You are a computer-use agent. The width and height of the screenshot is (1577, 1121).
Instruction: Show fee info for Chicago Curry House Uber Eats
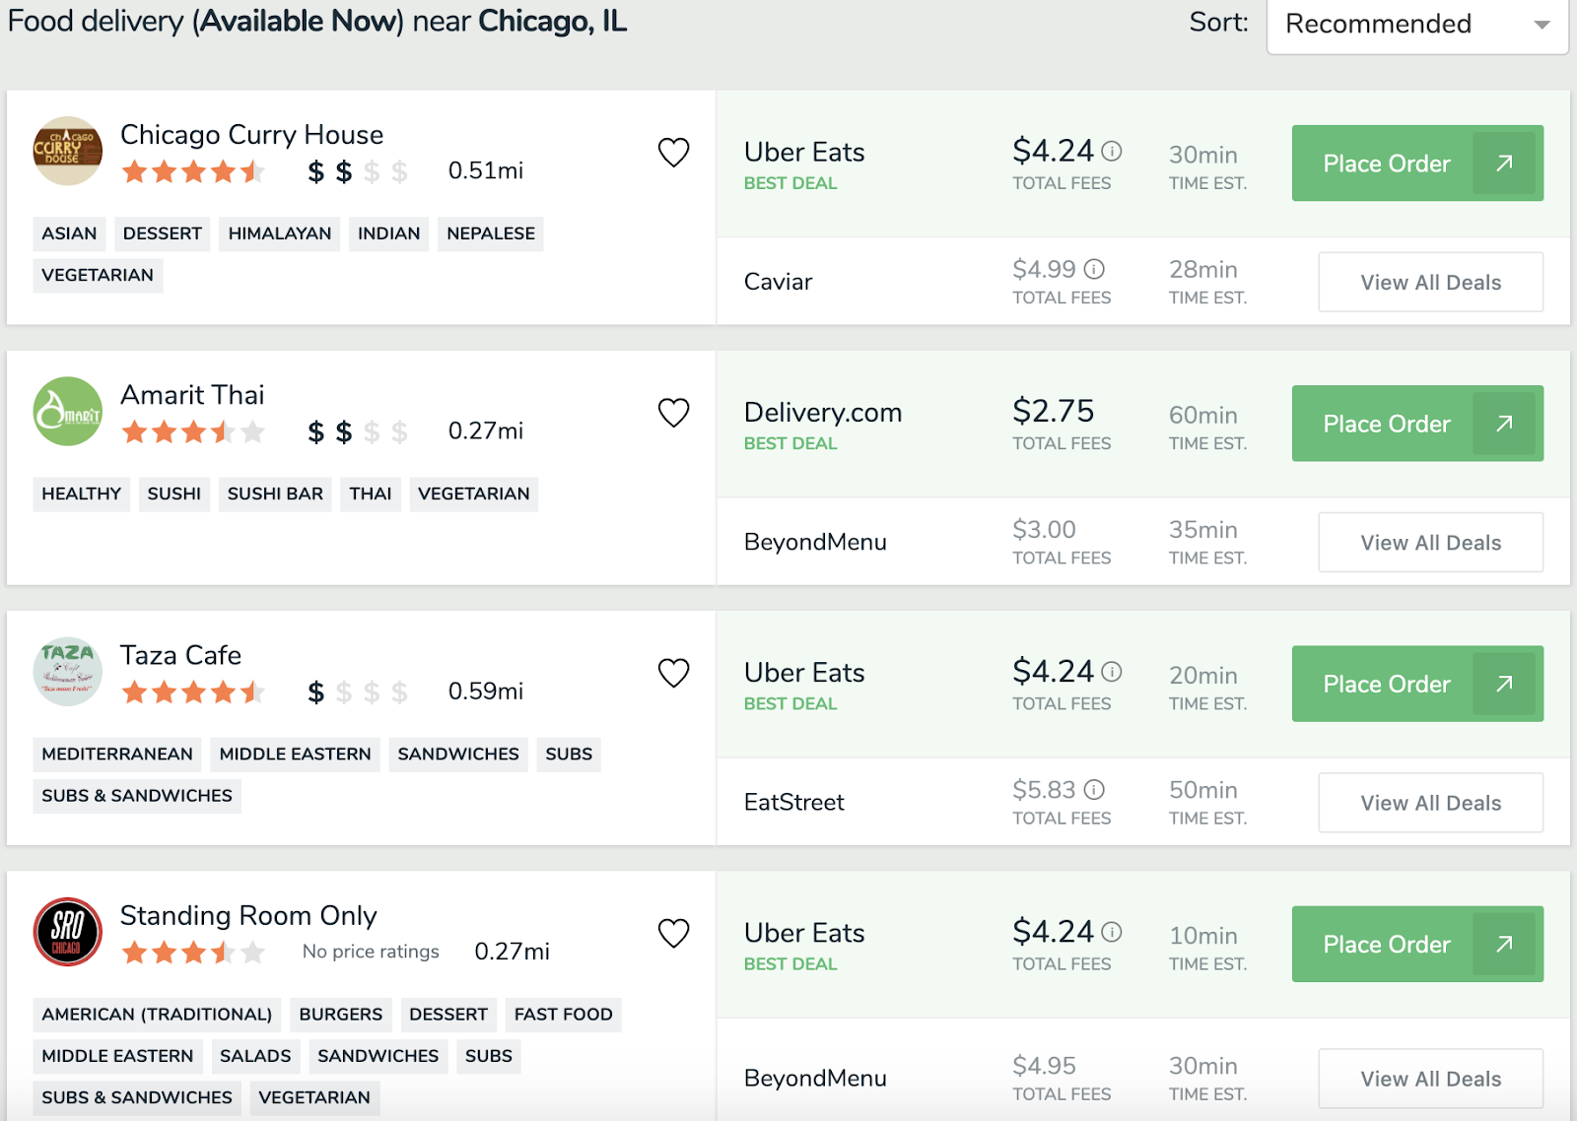1112,152
